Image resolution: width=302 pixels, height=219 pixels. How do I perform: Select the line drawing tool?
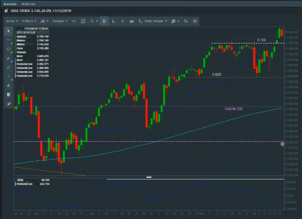pyautogui.click(x=8, y=40)
